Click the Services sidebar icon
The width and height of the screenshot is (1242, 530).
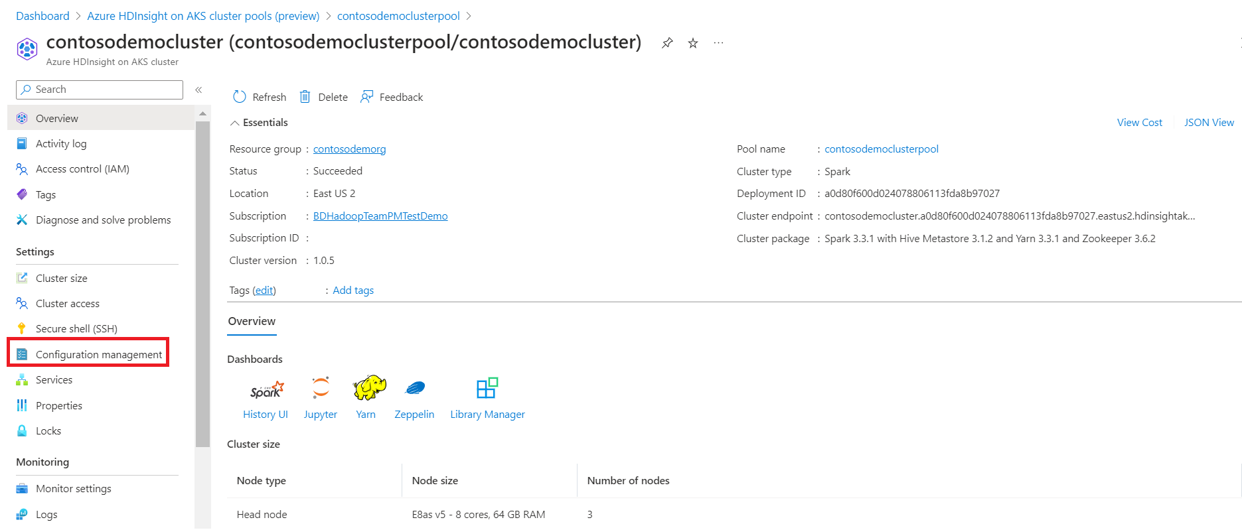[22, 379]
